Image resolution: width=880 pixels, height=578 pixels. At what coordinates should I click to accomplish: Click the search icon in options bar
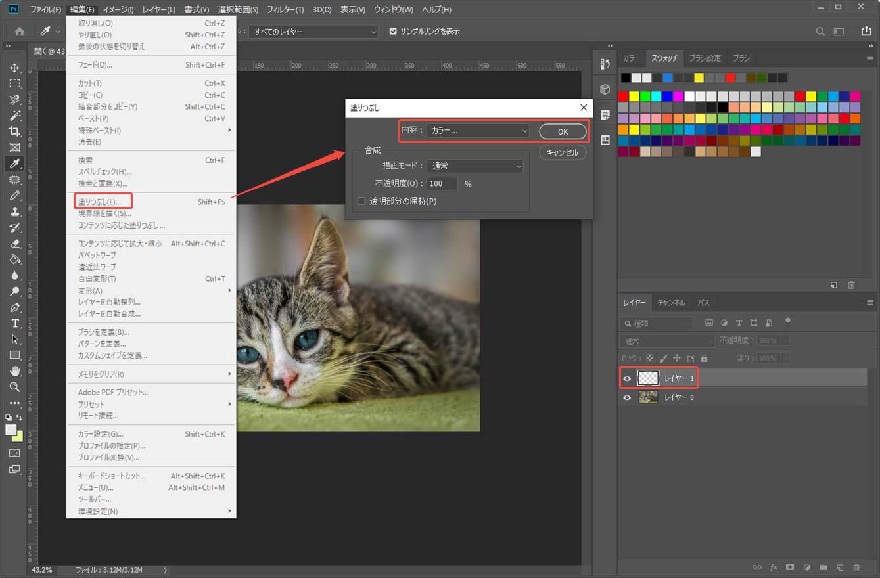[x=820, y=32]
